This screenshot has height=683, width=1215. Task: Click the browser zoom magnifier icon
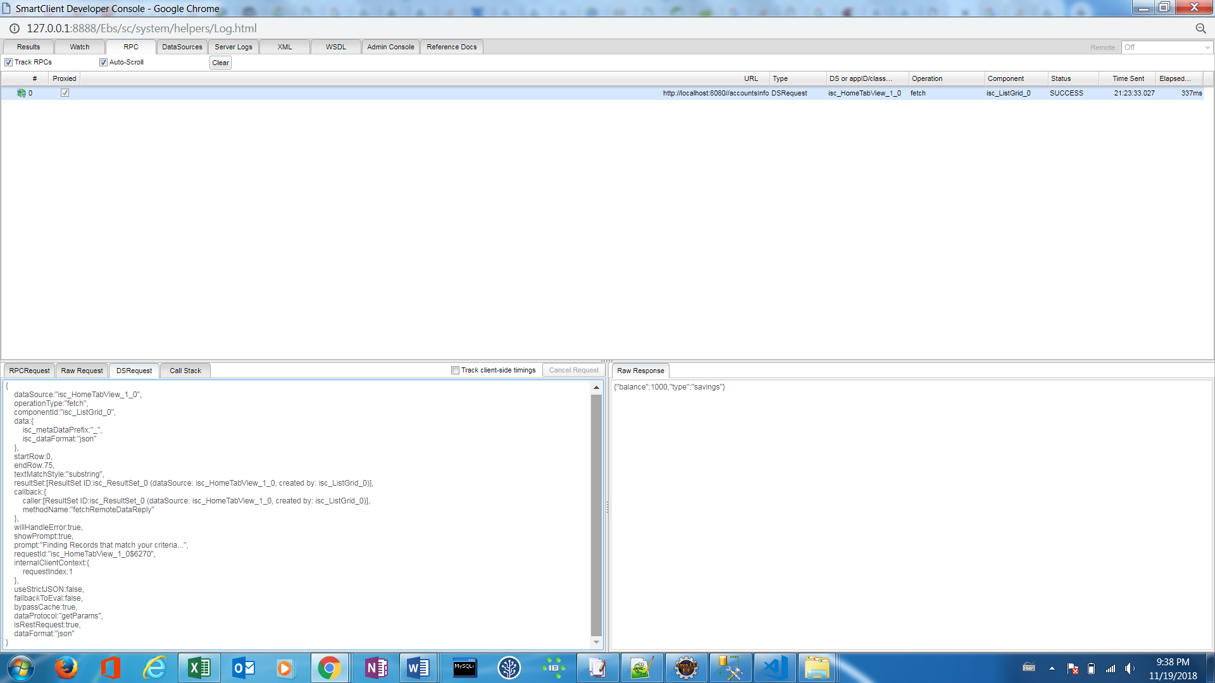pos(1200,28)
